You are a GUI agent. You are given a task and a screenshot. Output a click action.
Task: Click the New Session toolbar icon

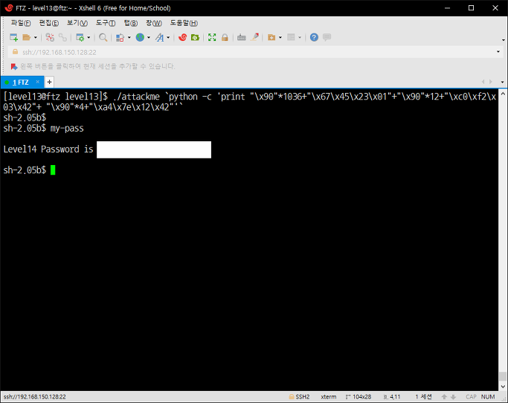click(x=13, y=38)
